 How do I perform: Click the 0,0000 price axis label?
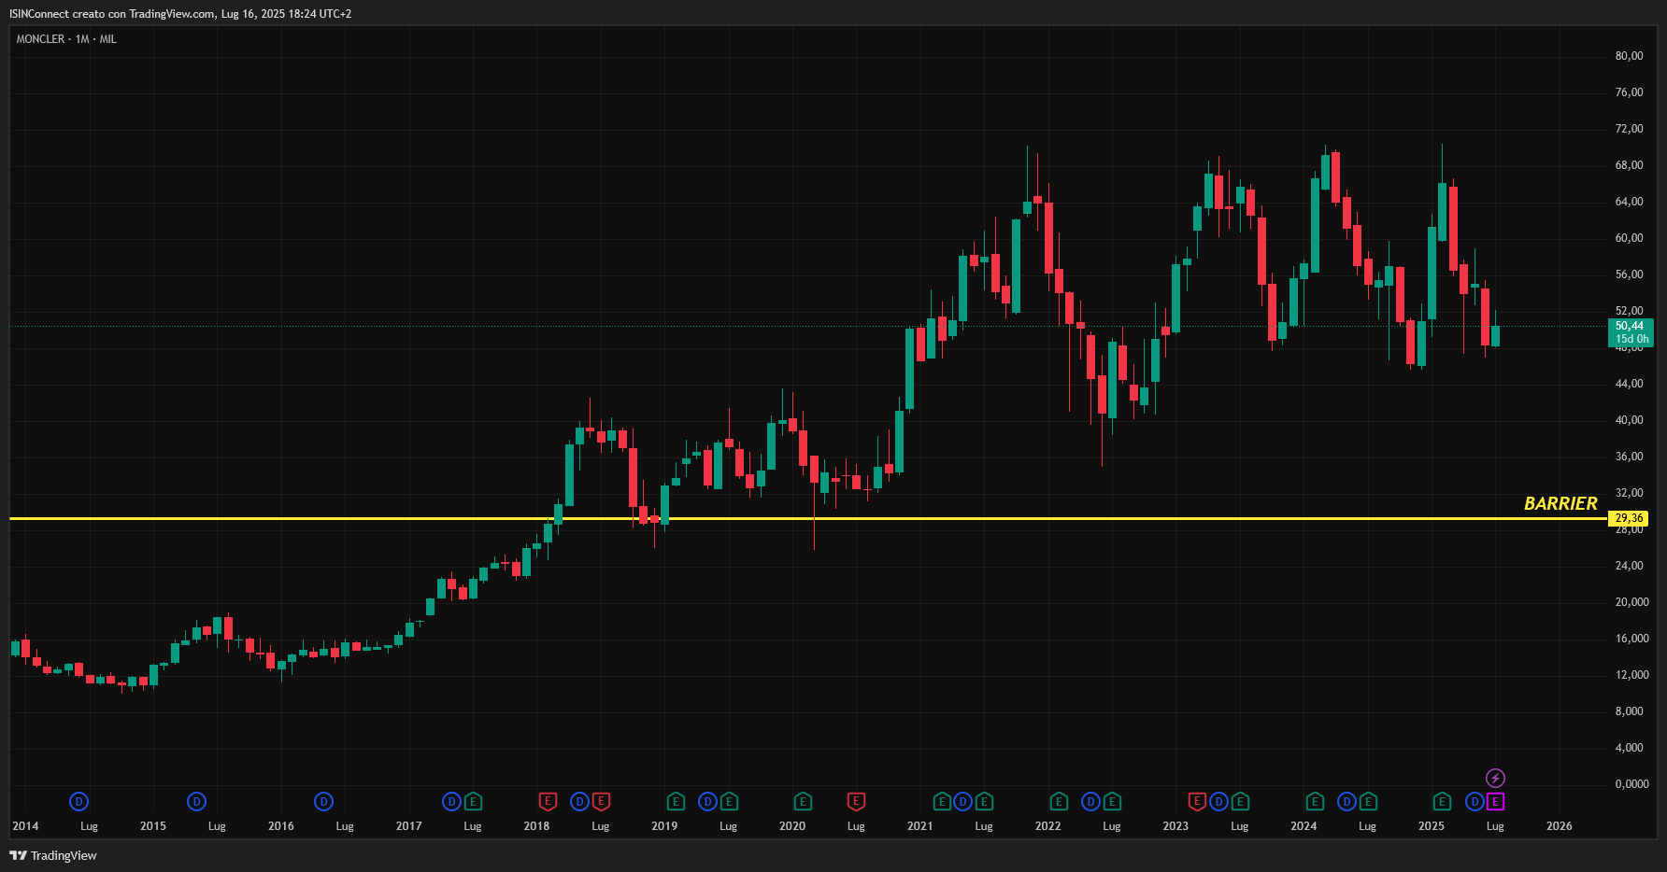pyautogui.click(x=1631, y=784)
